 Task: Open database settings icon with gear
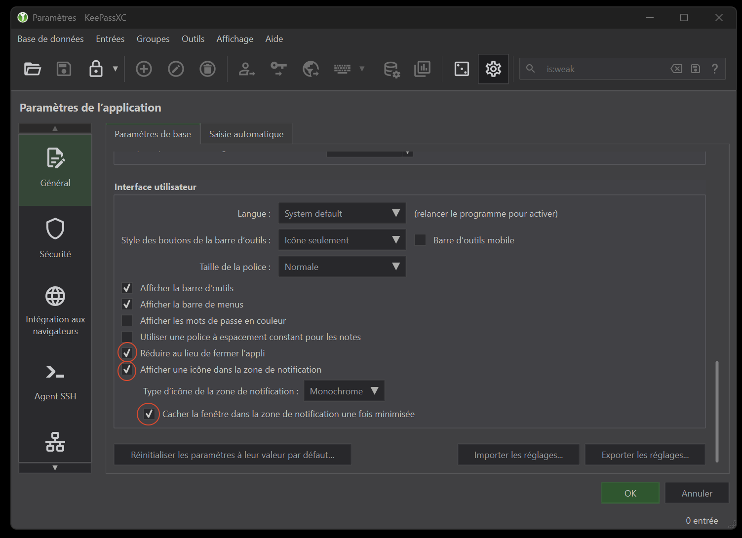(x=392, y=69)
